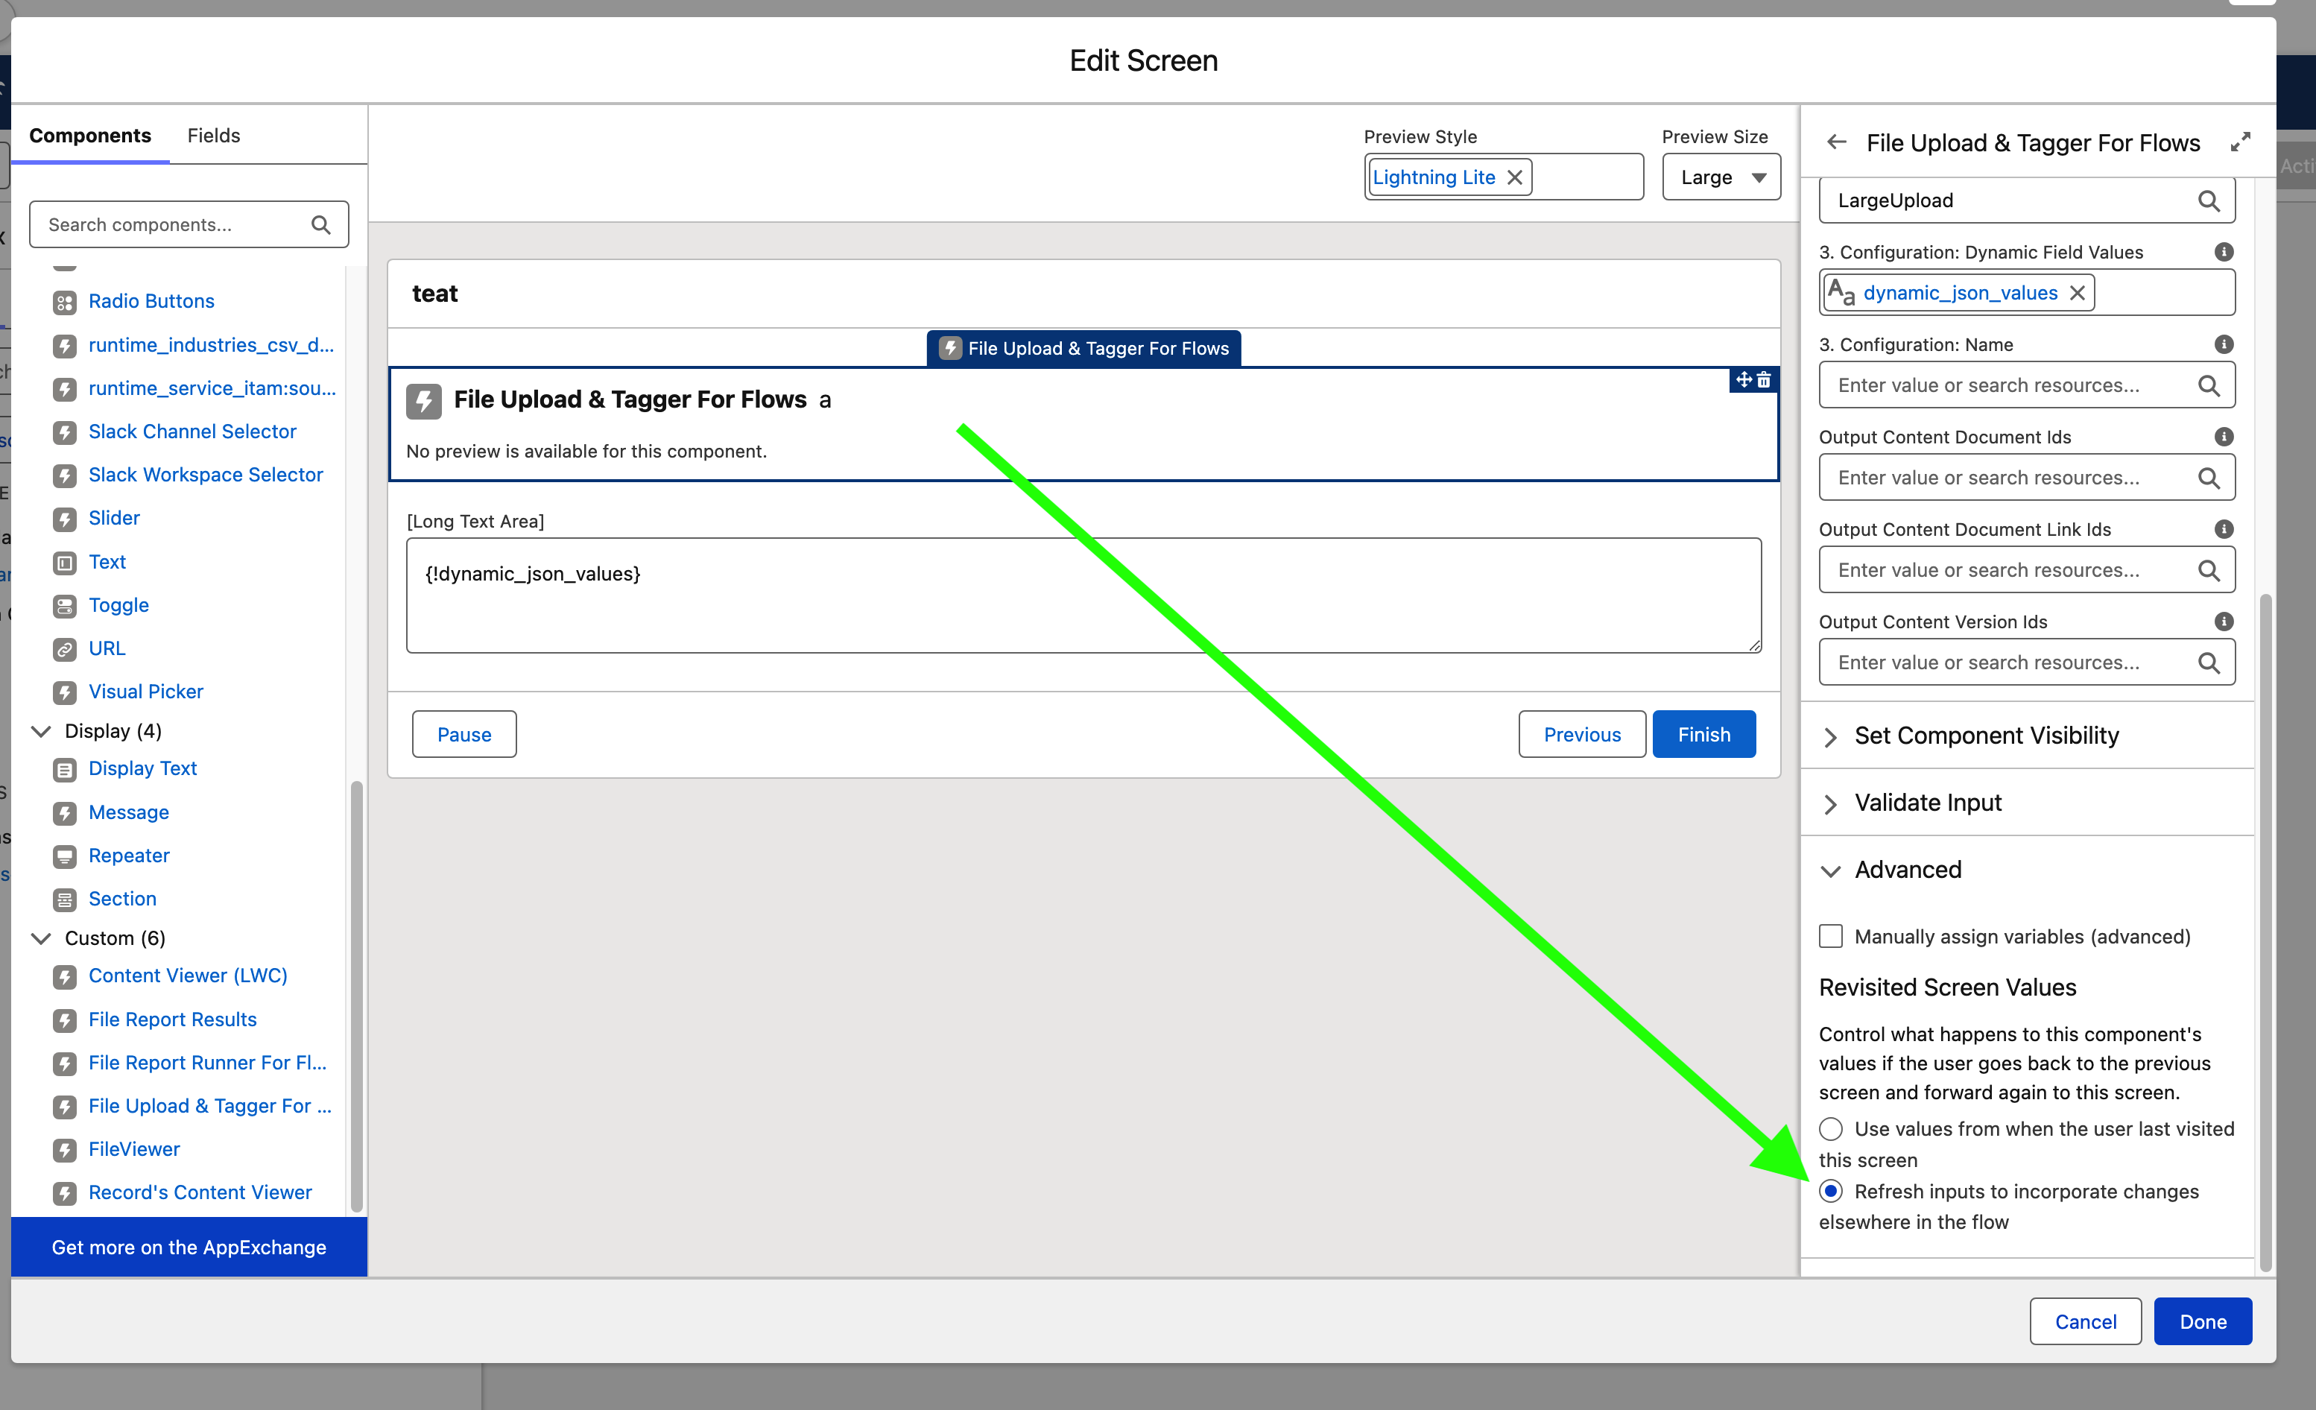
Task: Open search in the Output Content Document Ids field
Action: pos(2209,478)
